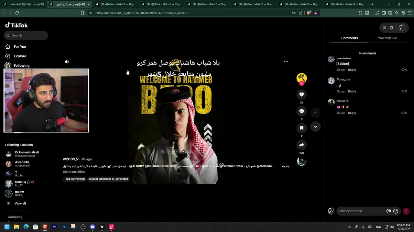Click the Paid partnership label

(74, 179)
